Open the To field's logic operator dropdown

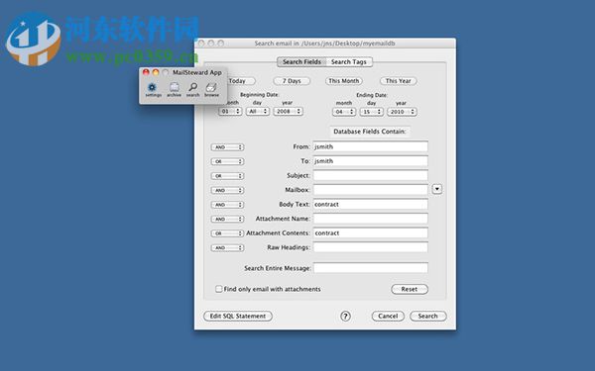point(227,161)
